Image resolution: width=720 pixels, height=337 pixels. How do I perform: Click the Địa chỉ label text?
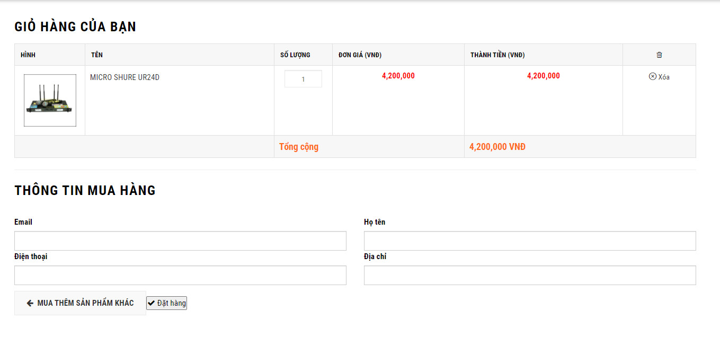[375, 256]
